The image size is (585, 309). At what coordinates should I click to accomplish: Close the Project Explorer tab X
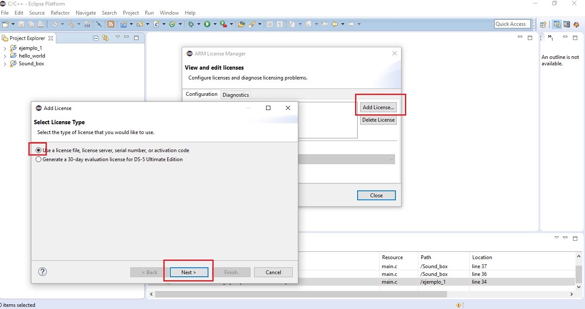coord(50,38)
